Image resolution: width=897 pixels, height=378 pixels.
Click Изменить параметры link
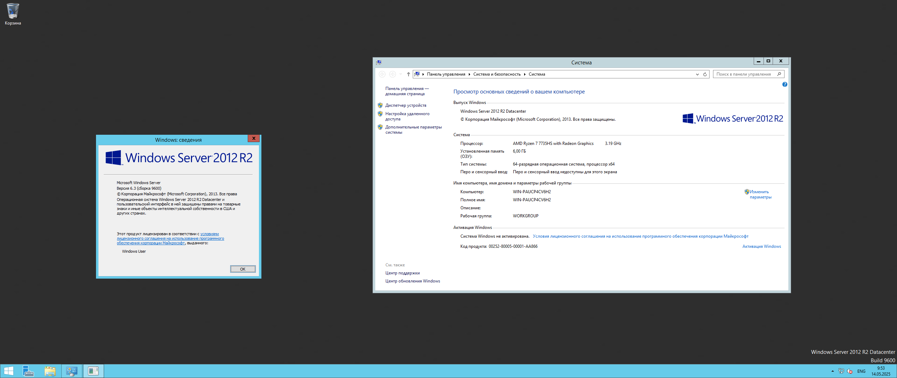coord(760,194)
